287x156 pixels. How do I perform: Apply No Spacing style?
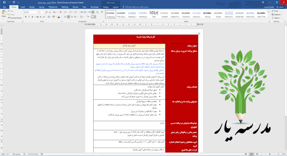click(x=121, y=14)
